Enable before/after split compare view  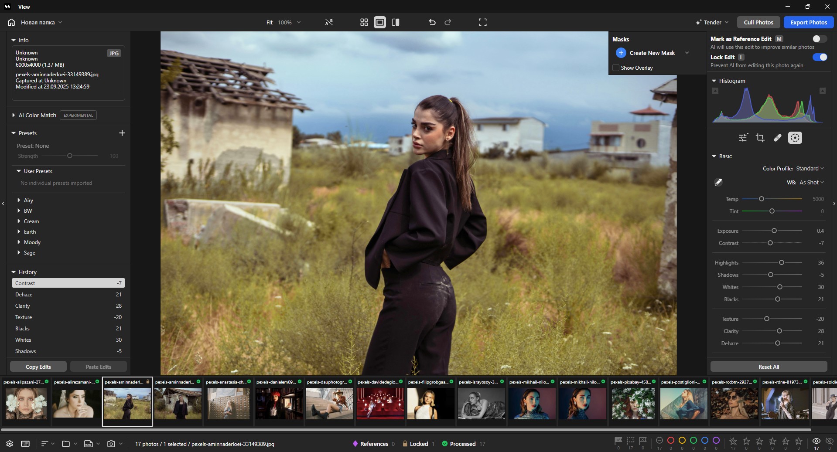(x=396, y=22)
